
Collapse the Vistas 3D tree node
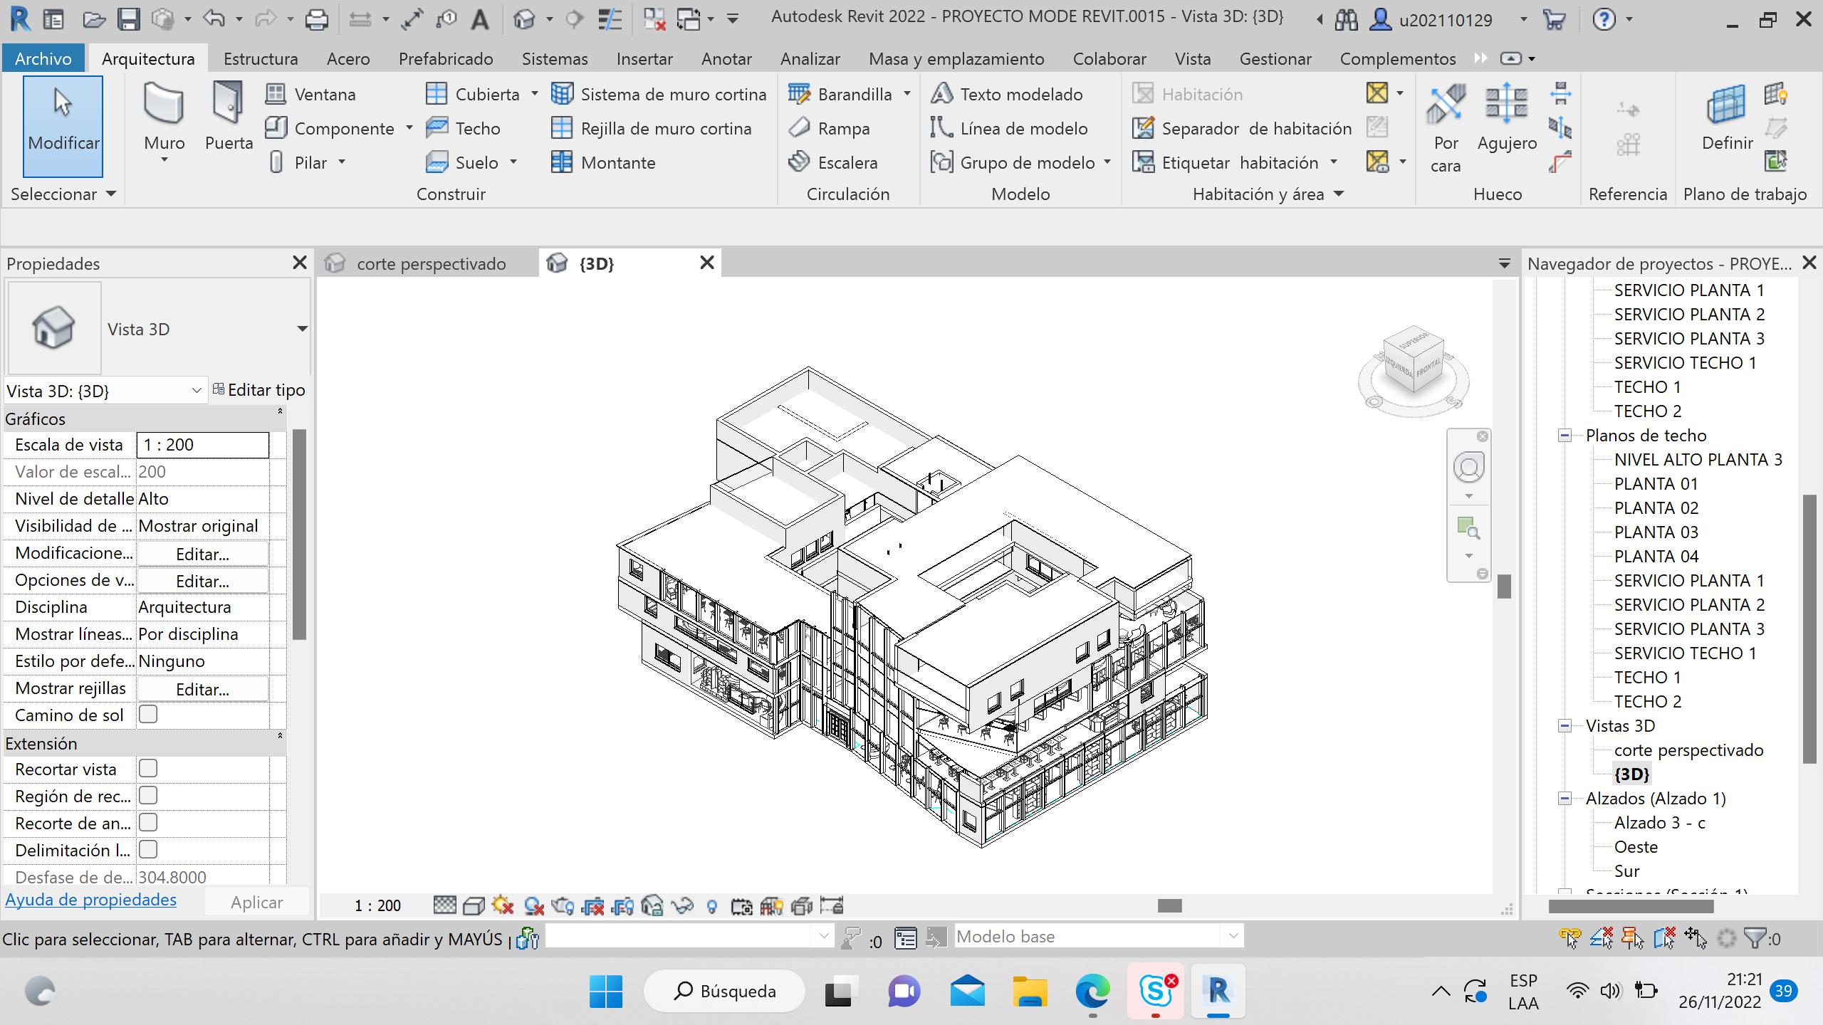[x=1565, y=726]
